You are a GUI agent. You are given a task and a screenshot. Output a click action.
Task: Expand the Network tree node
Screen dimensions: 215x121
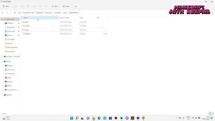coord(2,95)
